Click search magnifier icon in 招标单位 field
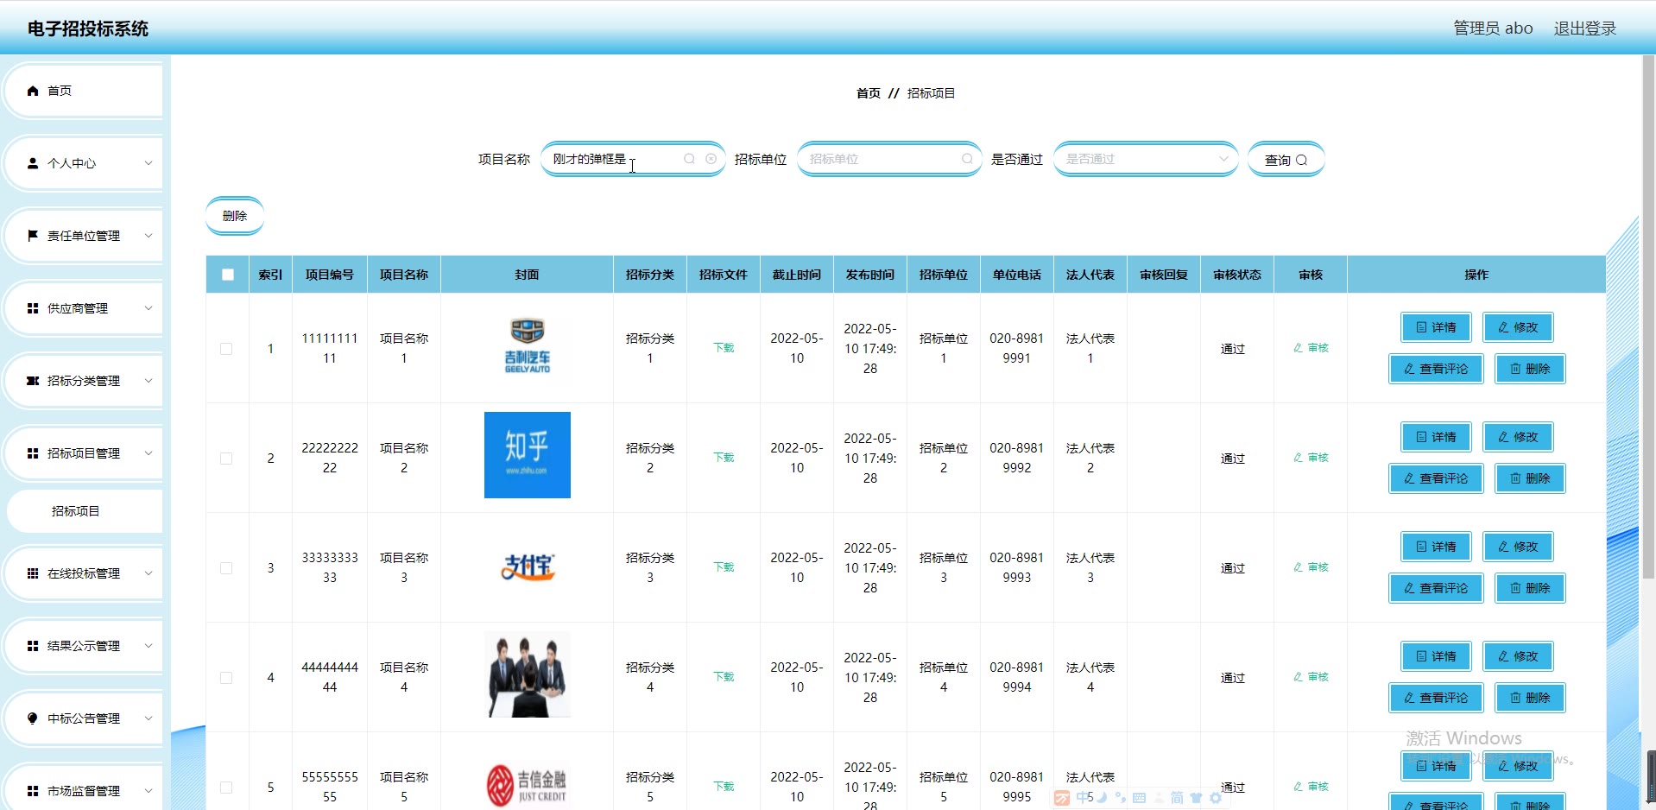1656x810 pixels. click(x=967, y=159)
